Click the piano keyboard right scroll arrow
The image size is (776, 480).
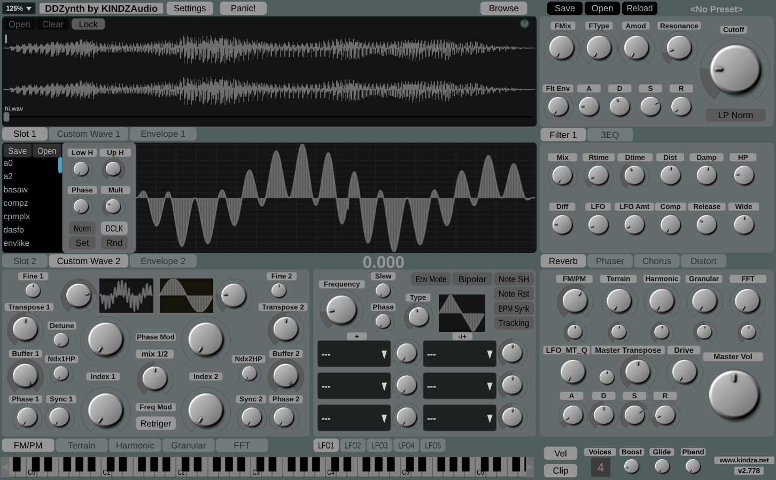coord(530,467)
